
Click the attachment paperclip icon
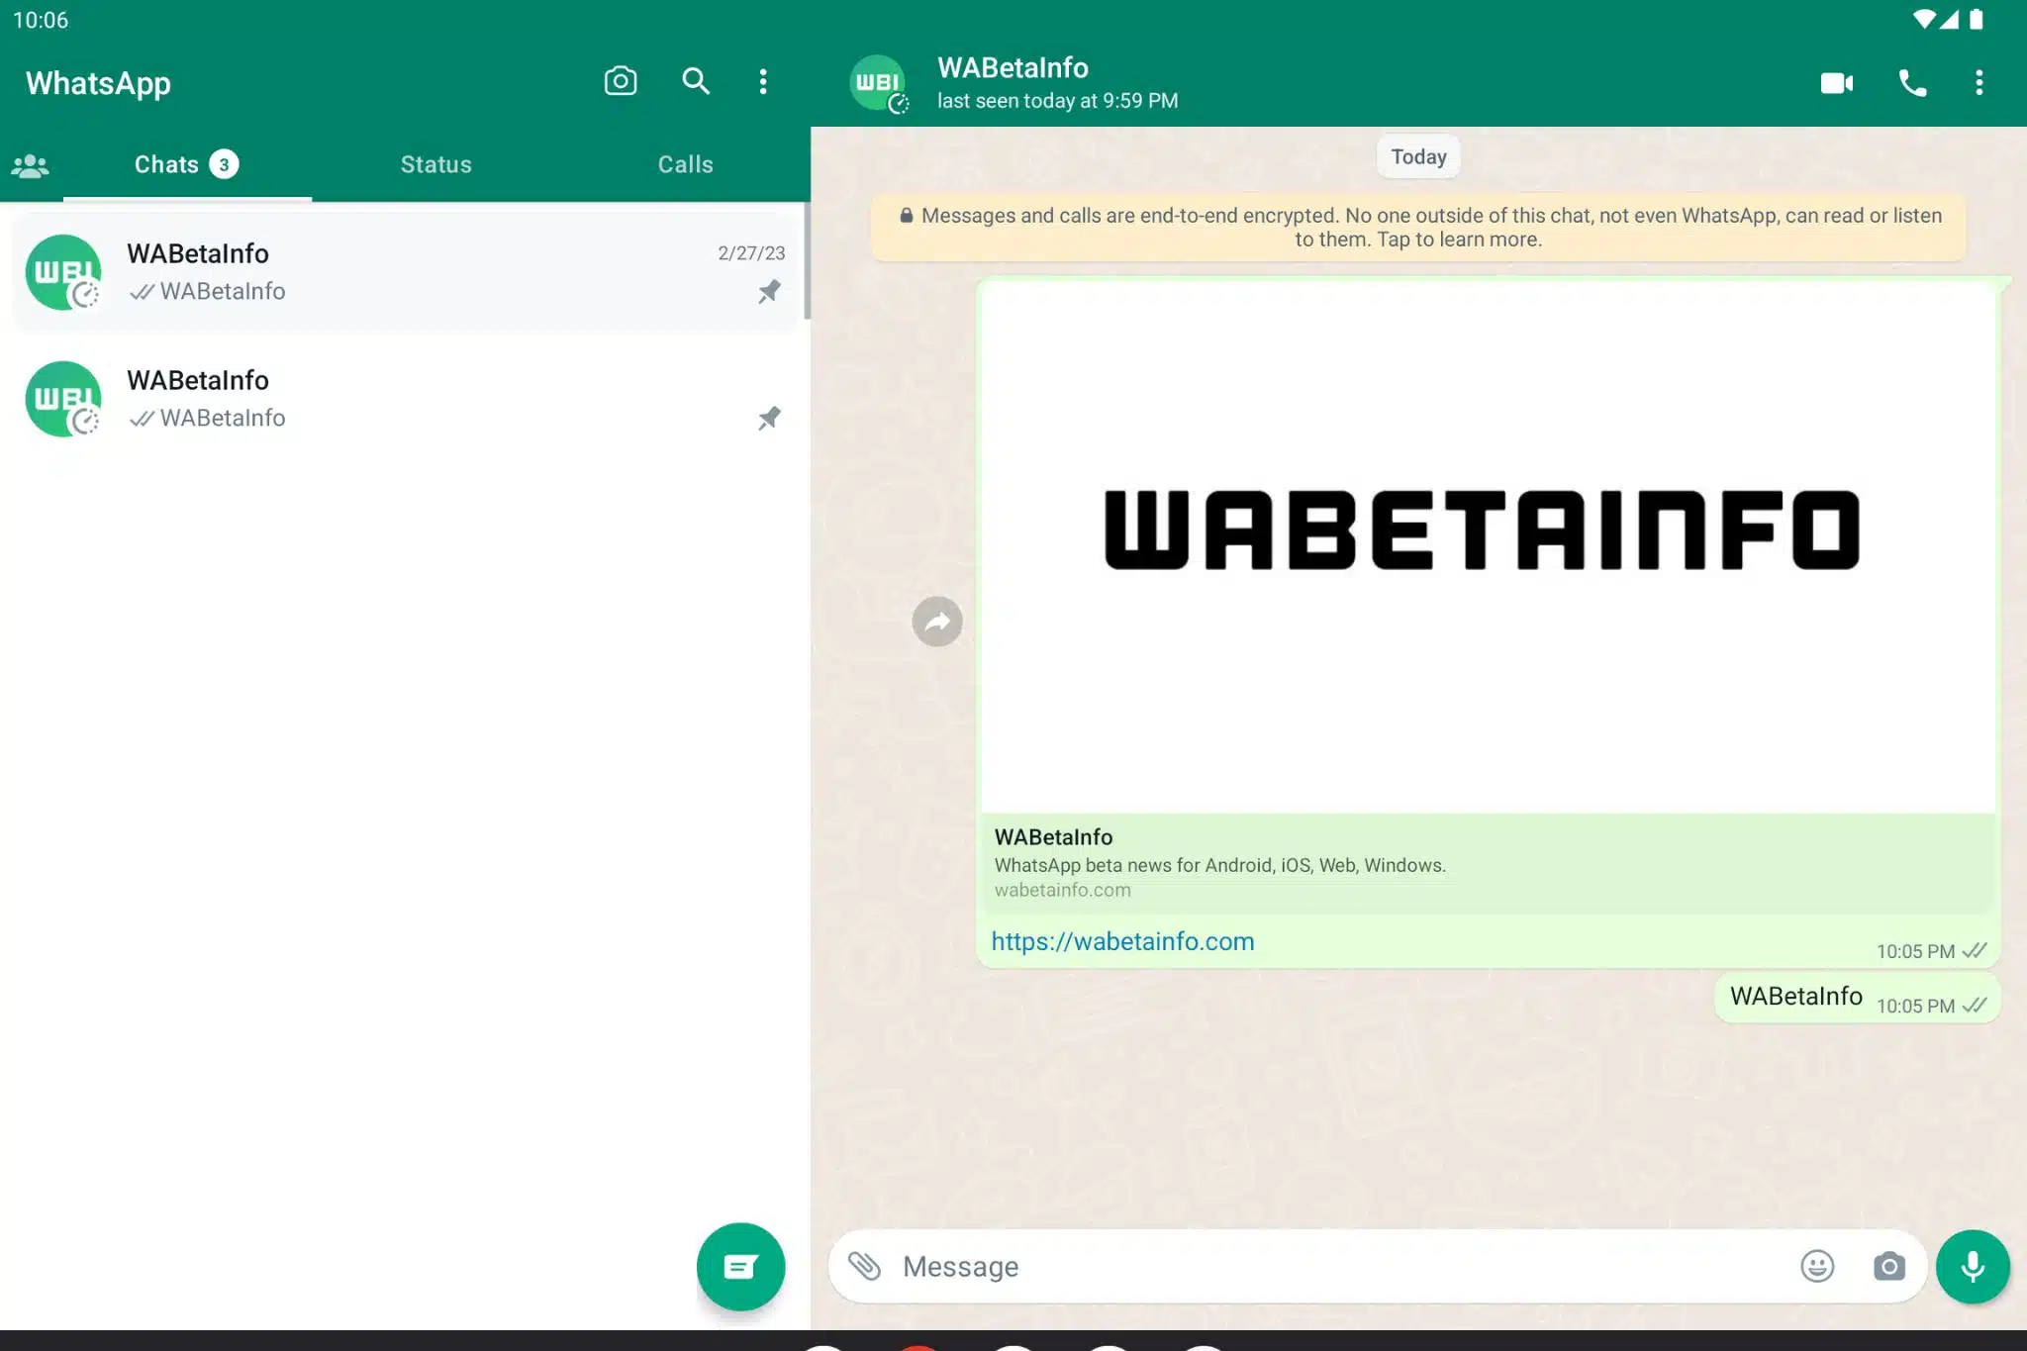point(864,1266)
